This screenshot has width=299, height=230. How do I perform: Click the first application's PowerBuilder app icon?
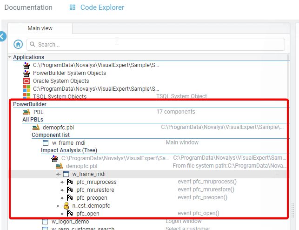[x=27, y=65]
